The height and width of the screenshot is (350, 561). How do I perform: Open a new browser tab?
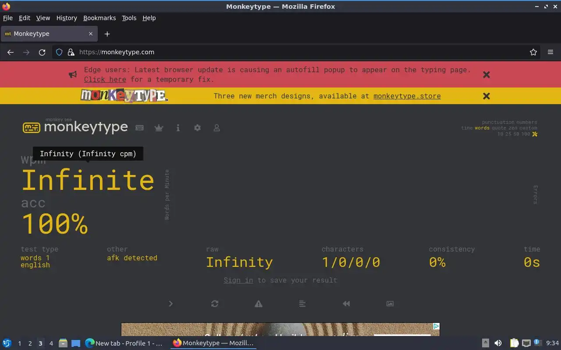pyautogui.click(x=107, y=34)
